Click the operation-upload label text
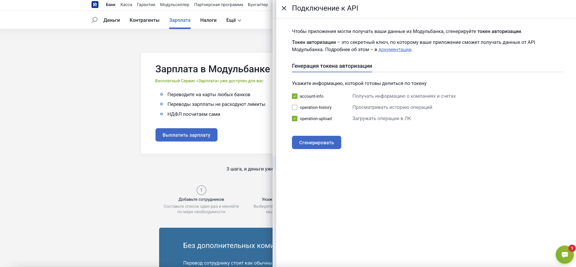 pyautogui.click(x=316, y=119)
